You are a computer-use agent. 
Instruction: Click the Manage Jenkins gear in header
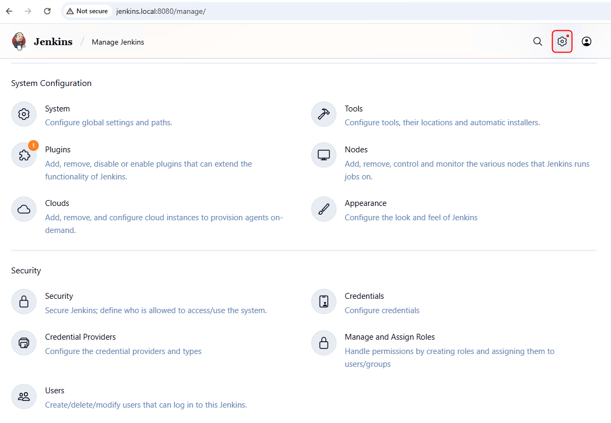click(x=562, y=41)
